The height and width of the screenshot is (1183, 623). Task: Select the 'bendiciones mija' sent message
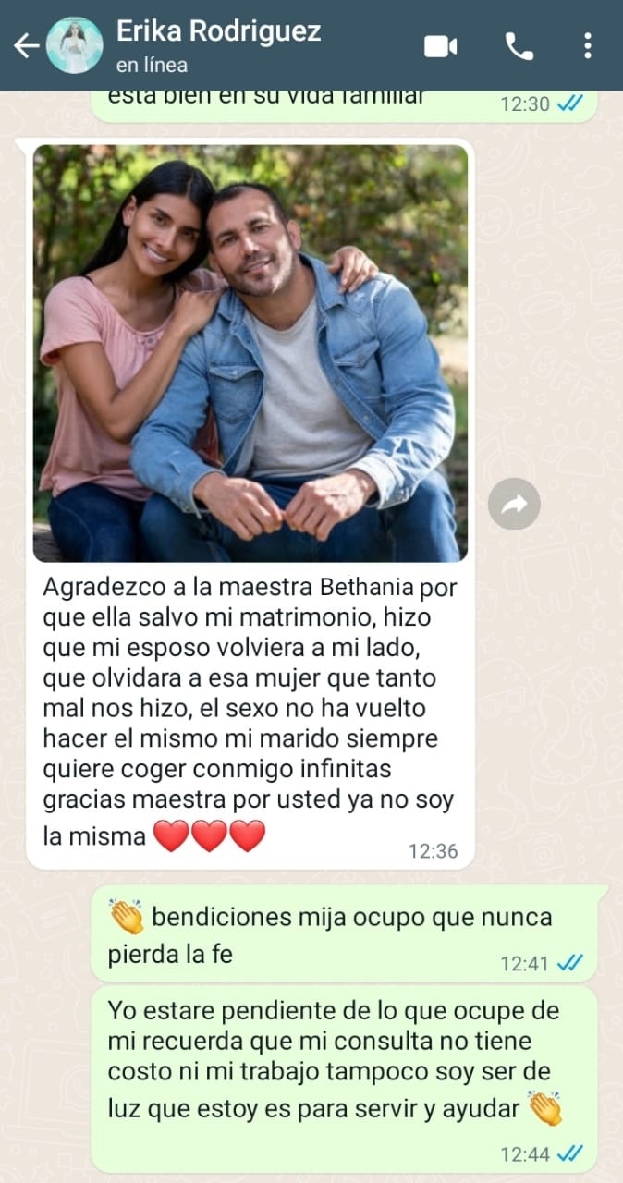click(344, 933)
